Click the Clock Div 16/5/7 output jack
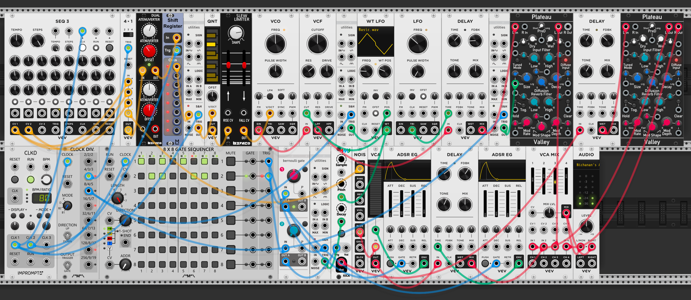Screen dimensions: 691x300 pos(89,205)
